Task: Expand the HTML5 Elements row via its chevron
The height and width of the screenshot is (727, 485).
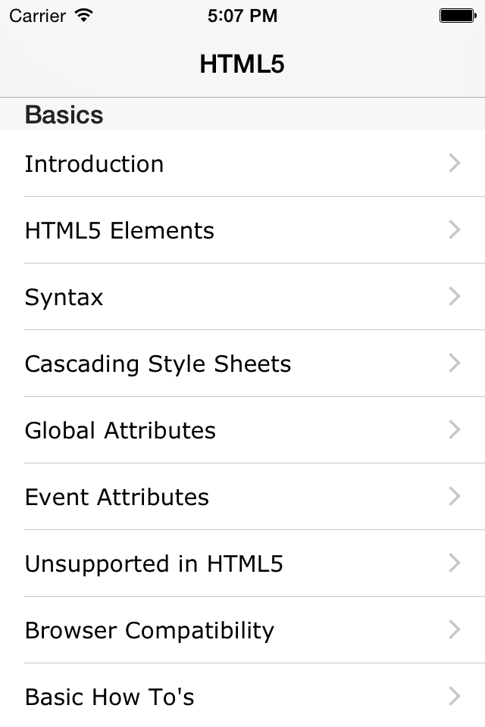Action: tap(454, 230)
